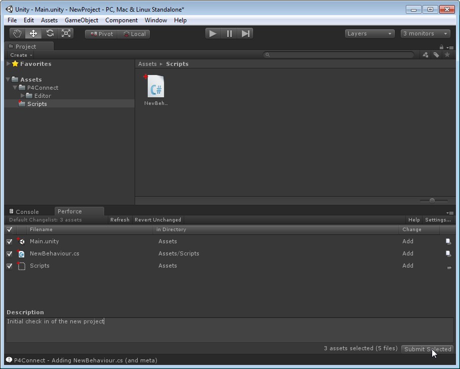Uncheck the NewBehaviour.cs checkbox

click(10, 253)
